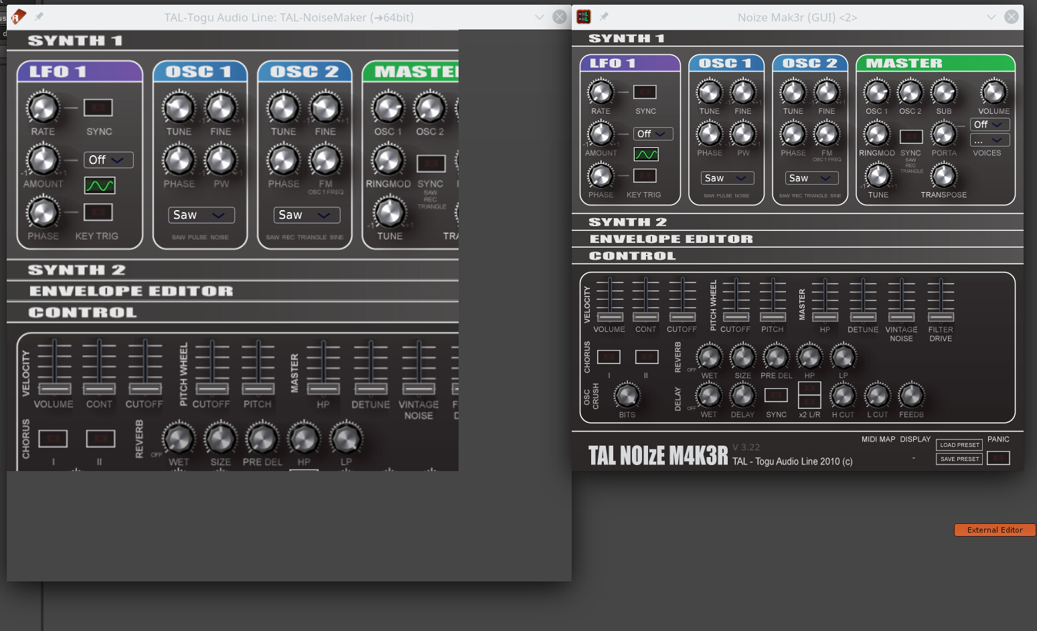Screen dimensions: 1037x631
Task: Click the Delay FEEDB knob in the Noize Mak3r window
Action: pos(911,395)
